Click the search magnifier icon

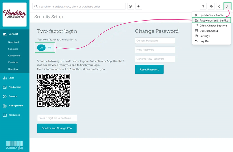pyautogui.click(x=36, y=6)
